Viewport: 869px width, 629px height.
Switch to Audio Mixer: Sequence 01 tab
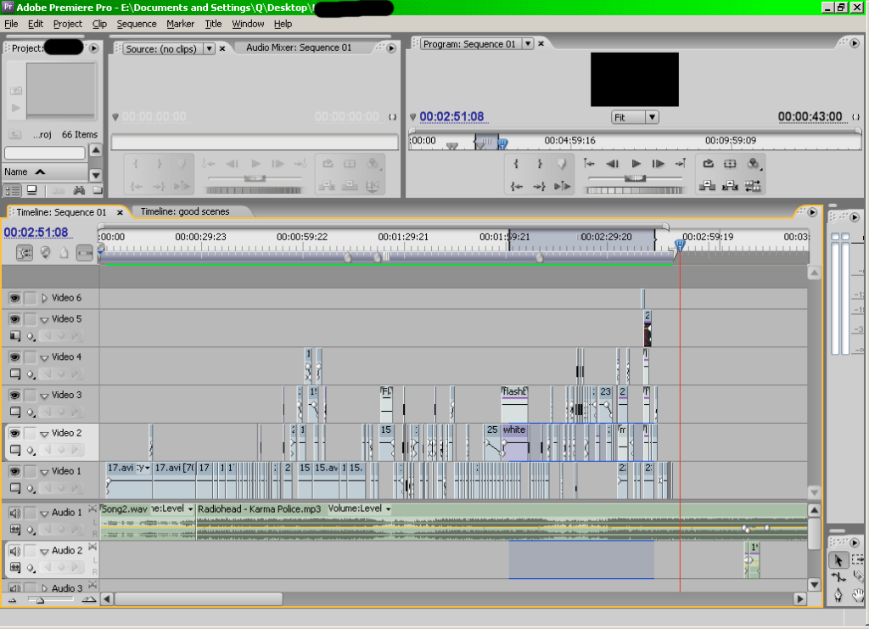[299, 48]
